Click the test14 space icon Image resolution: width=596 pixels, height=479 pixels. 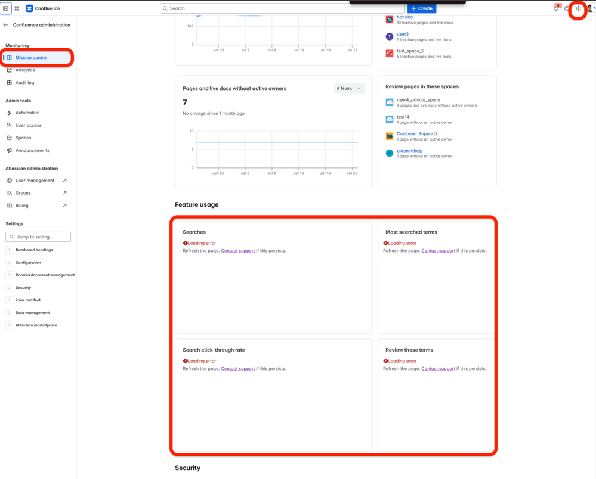[x=390, y=119]
